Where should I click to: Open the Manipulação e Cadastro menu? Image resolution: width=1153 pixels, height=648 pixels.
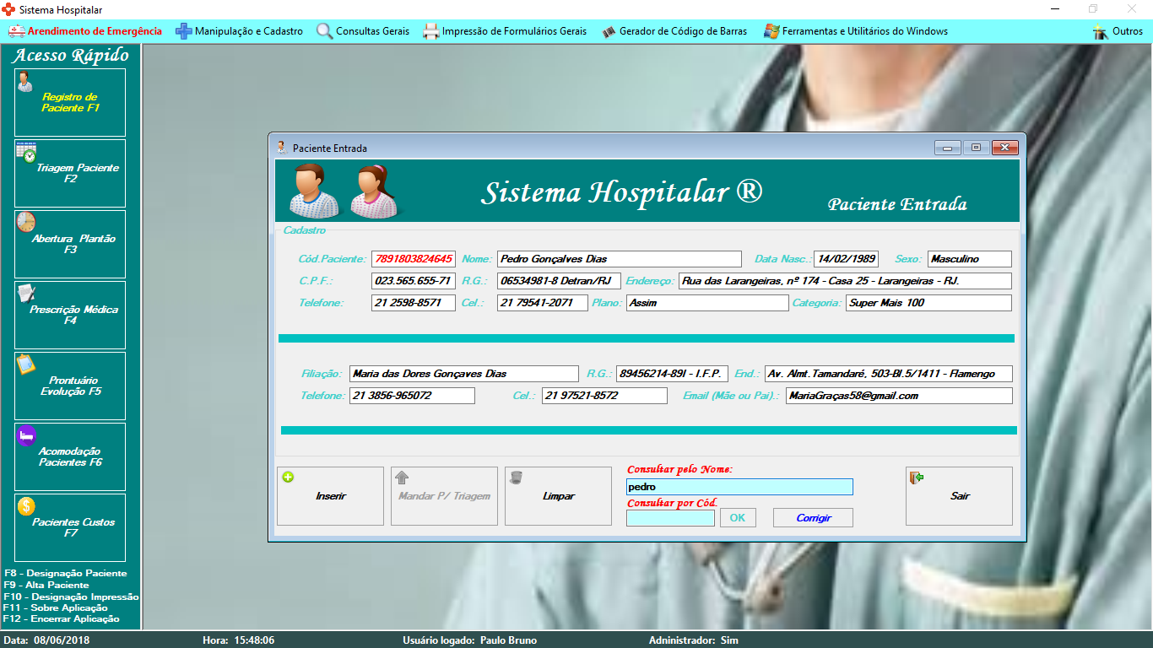coord(240,31)
